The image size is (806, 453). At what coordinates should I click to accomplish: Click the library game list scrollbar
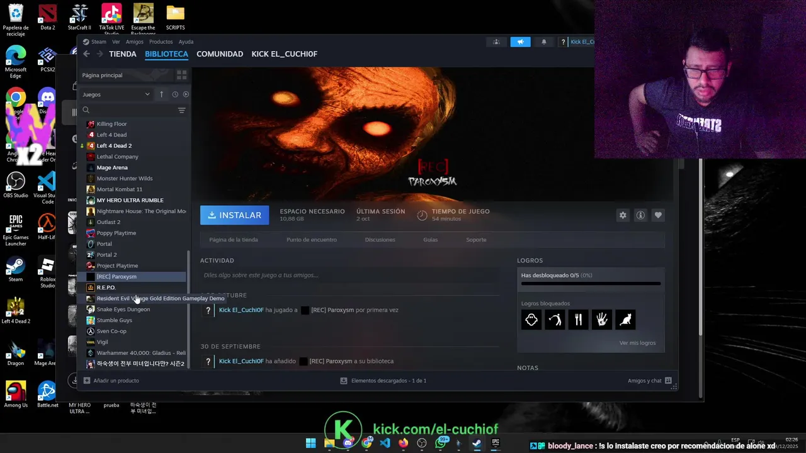click(x=188, y=308)
